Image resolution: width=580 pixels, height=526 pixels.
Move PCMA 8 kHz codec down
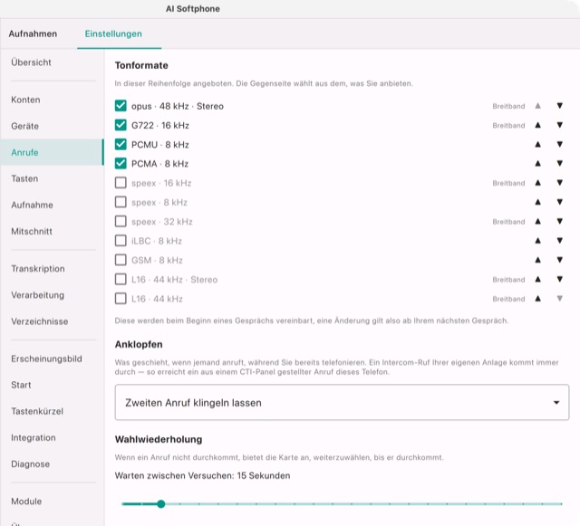click(560, 163)
